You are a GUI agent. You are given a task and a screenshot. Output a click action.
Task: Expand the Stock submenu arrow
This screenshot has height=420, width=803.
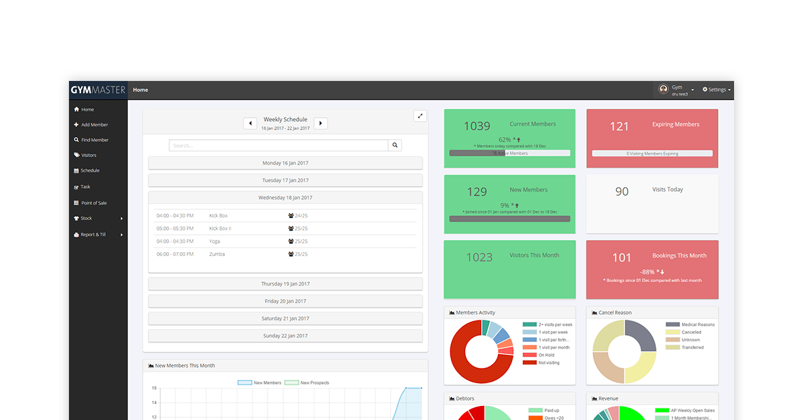tap(122, 219)
